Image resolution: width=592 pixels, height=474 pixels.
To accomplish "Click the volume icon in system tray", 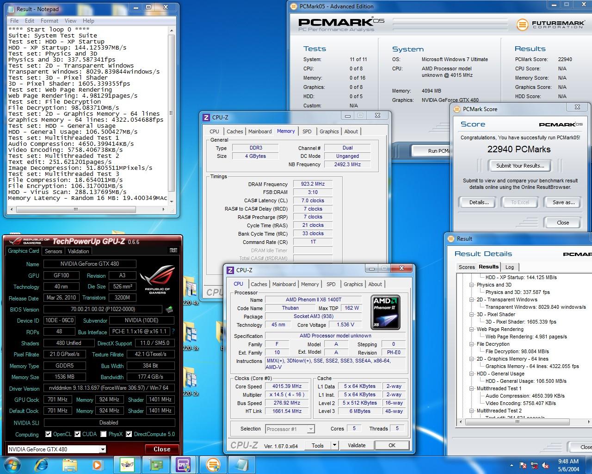I will point(546,465).
